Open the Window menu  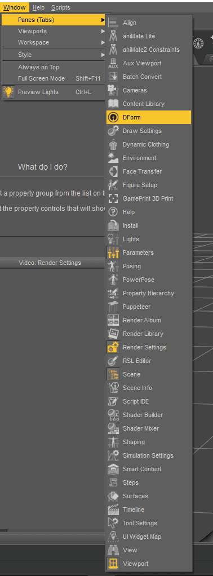coord(15,7)
